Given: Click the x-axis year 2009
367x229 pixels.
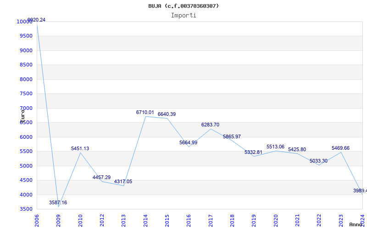Looking at the screenshot, I should point(59,221).
